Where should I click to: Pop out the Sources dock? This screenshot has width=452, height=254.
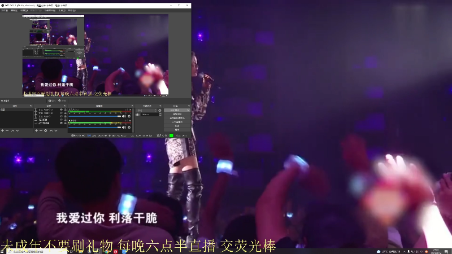coord(64,106)
